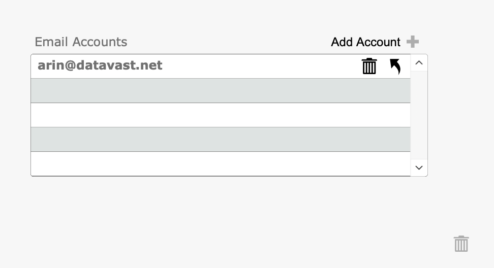
Task: Click the light gray trash can in the corner
Action: pos(461,244)
